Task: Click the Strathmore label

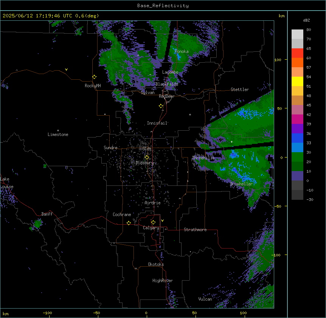Action: point(195,230)
